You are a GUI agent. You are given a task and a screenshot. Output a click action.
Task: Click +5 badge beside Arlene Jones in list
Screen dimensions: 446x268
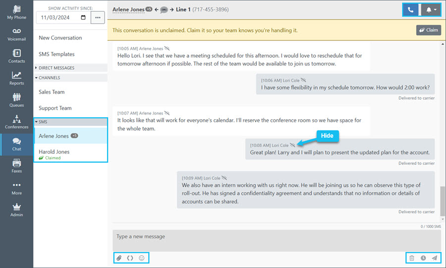click(74, 135)
